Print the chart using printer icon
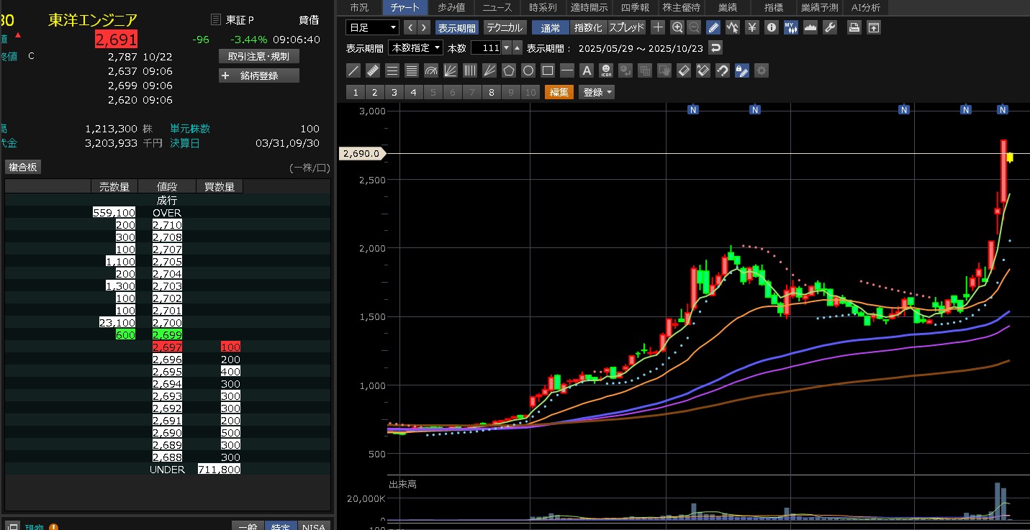 point(854,28)
